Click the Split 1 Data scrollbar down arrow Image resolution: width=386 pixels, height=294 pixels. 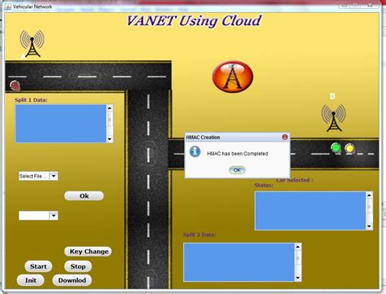coord(110,139)
